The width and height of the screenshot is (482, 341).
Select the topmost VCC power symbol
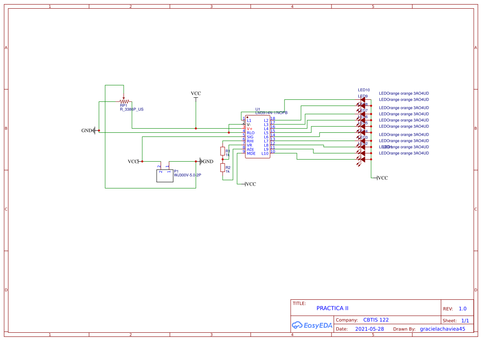pyautogui.click(x=195, y=96)
